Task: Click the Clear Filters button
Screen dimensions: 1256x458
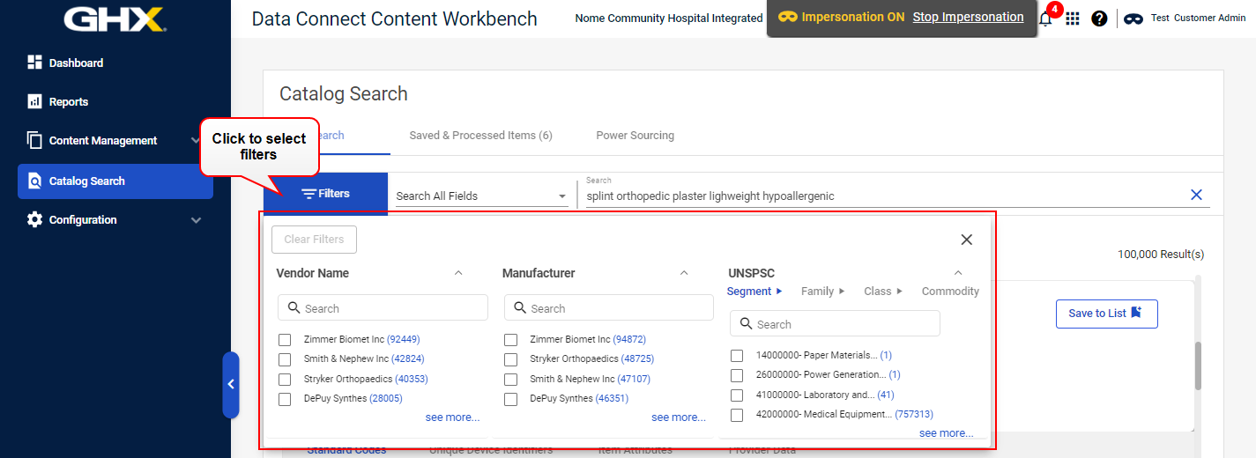Action: point(314,240)
